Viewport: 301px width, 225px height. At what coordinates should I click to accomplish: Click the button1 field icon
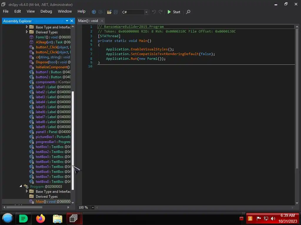coord(31,72)
